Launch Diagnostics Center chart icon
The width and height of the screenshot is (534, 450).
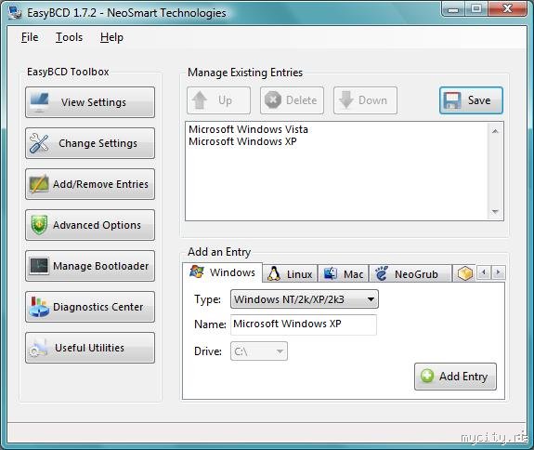[39, 307]
